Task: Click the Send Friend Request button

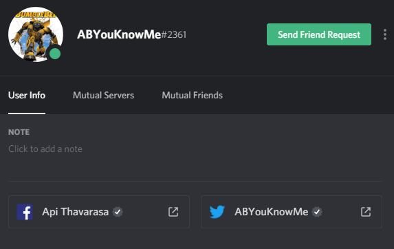Action: [x=319, y=34]
